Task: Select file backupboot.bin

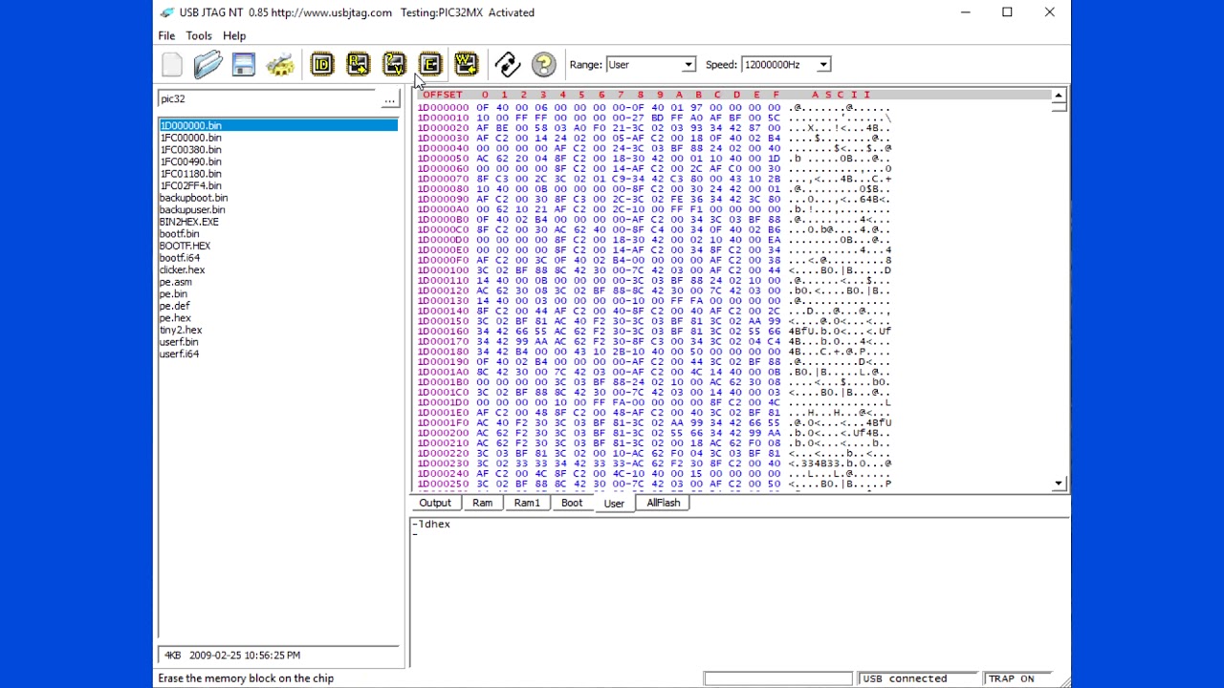Action: coord(193,198)
